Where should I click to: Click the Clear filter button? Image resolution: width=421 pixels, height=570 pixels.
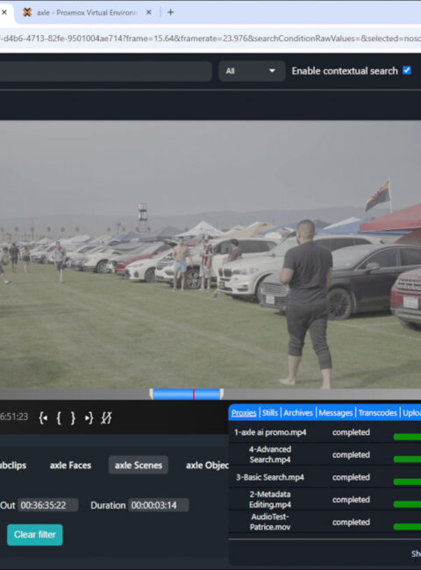click(35, 535)
